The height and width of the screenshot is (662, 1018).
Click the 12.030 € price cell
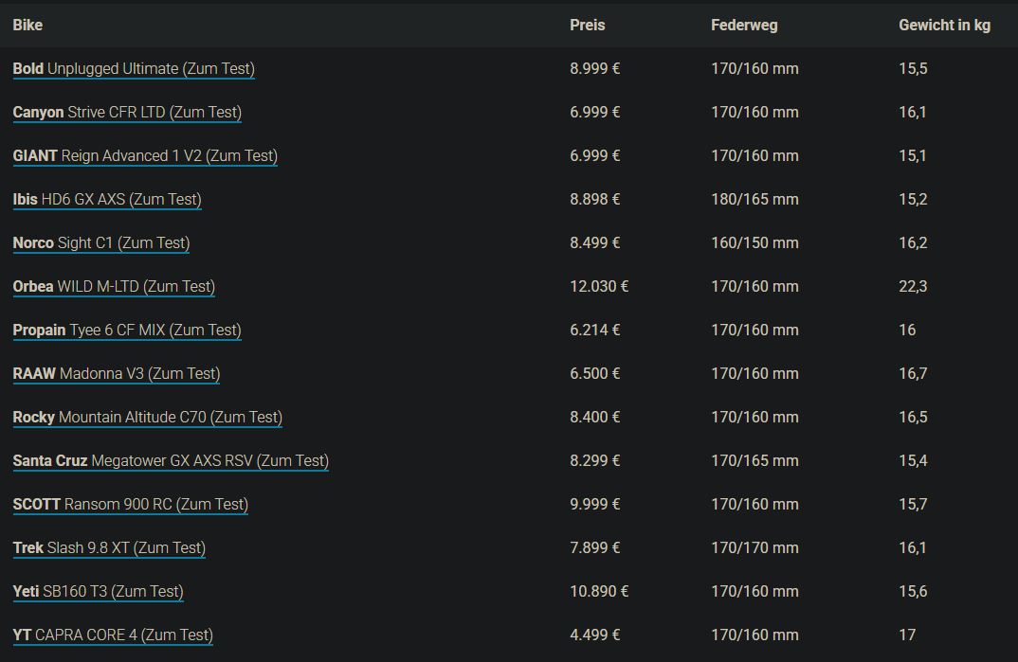[x=599, y=287]
